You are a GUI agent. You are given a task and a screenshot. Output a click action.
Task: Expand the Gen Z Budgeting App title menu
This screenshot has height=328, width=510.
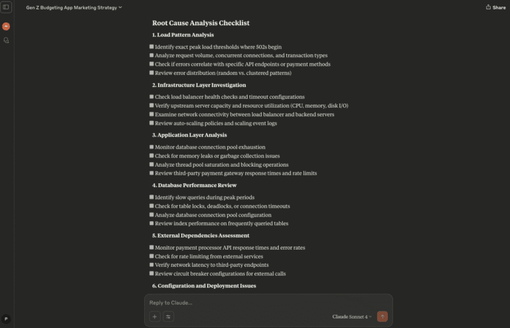(74, 7)
